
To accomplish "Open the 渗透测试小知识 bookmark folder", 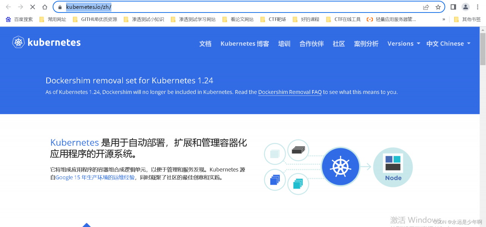I will click(144, 19).
